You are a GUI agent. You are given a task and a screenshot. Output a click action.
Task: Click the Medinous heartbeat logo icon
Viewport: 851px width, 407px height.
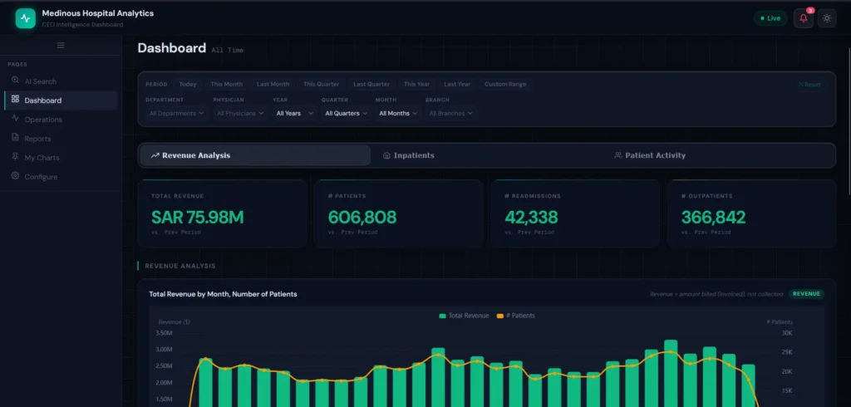pos(26,18)
